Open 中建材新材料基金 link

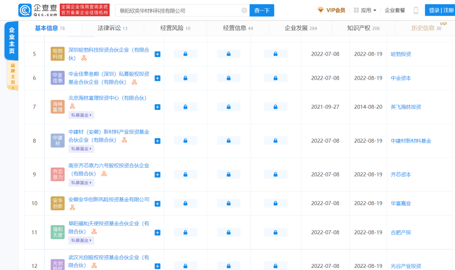coord(411,141)
